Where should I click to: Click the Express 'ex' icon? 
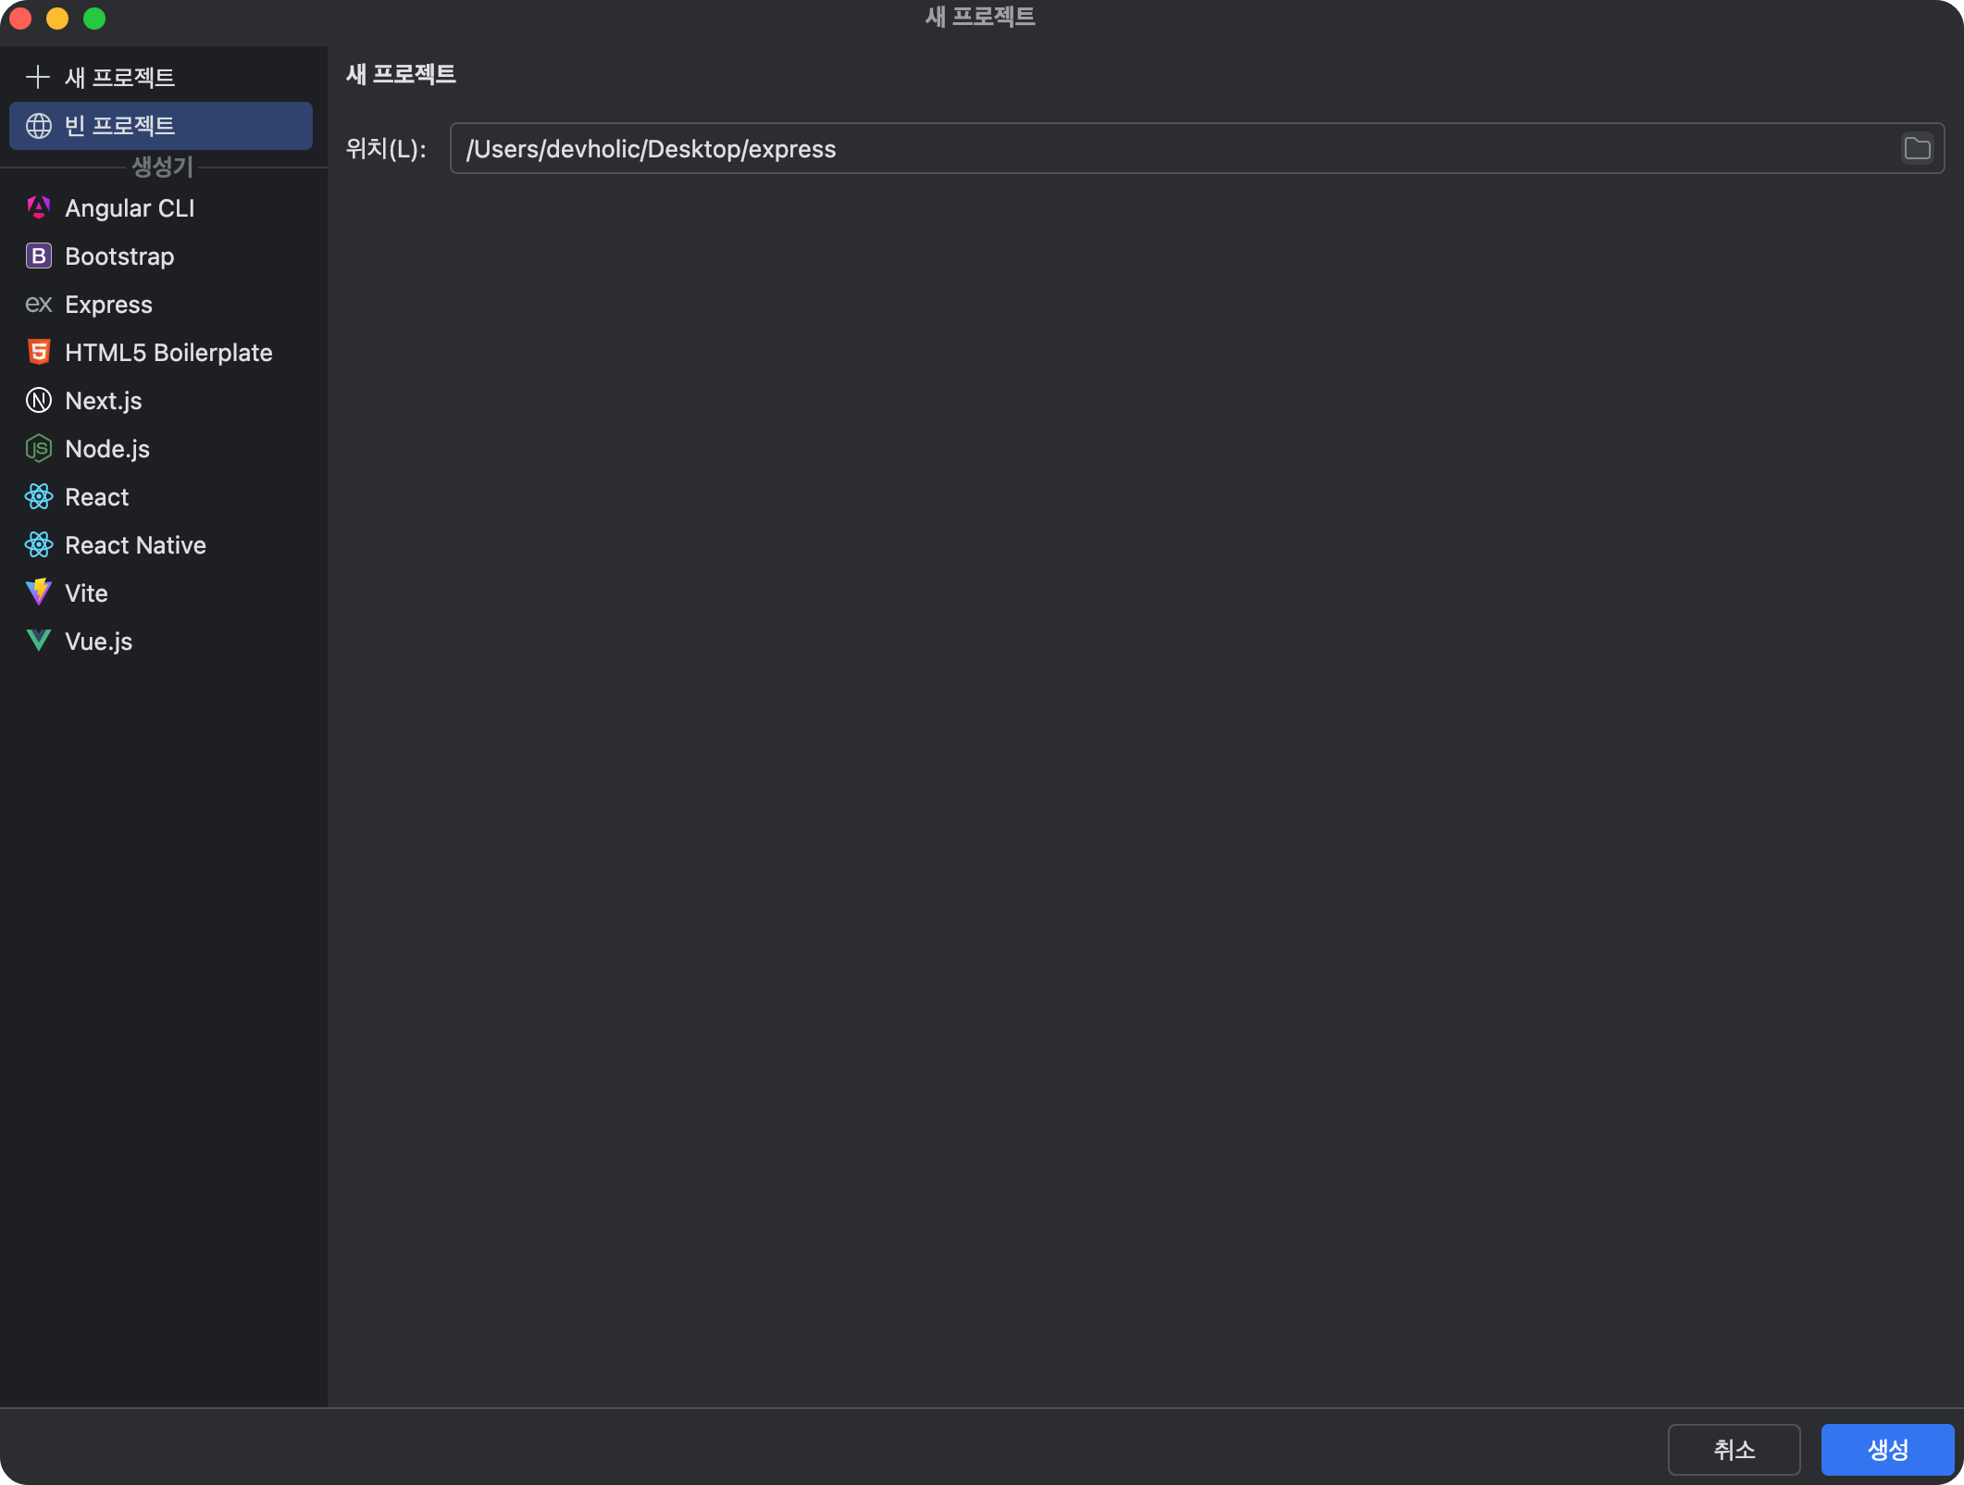[38, 305]
